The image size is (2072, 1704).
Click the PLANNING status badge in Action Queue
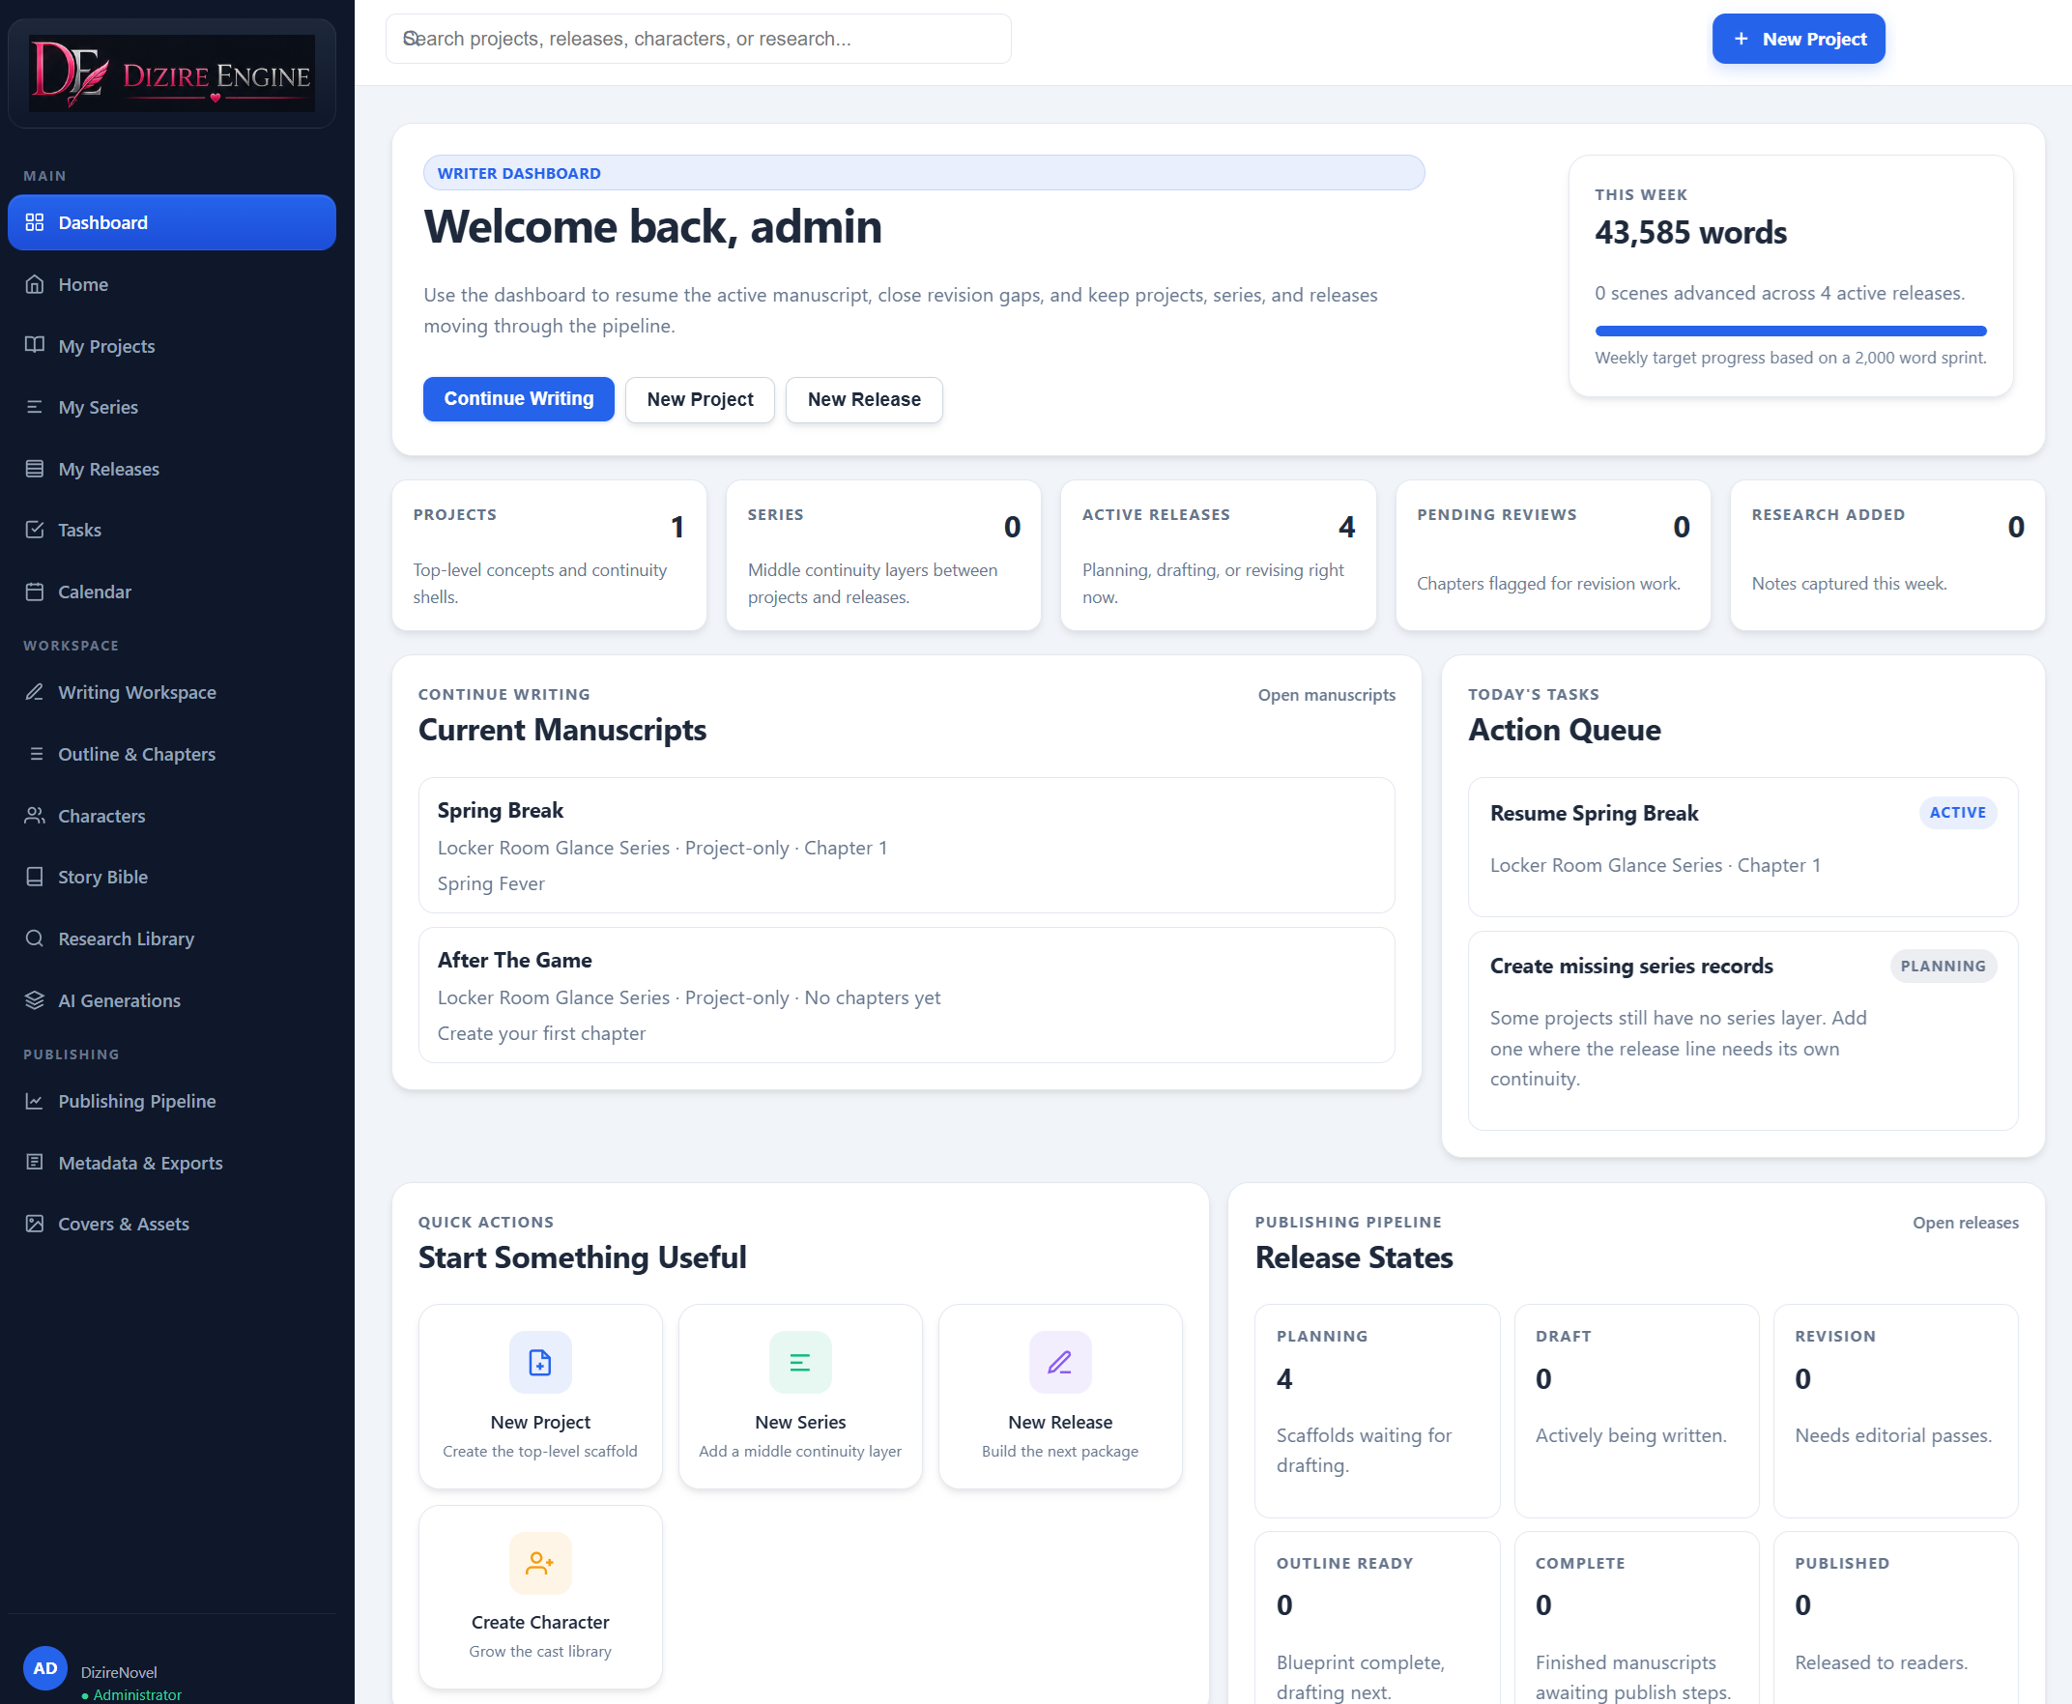point(1942,965)
